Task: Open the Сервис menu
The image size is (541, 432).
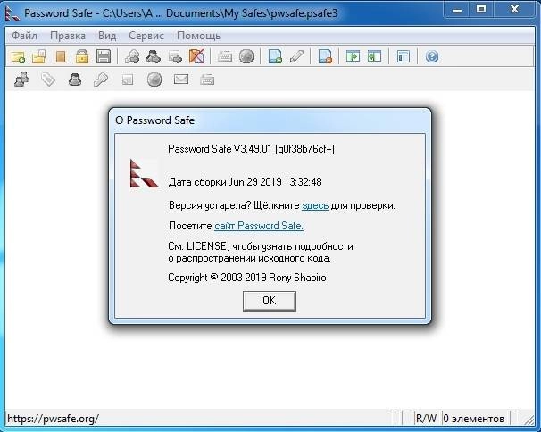Action: [146, 36]
